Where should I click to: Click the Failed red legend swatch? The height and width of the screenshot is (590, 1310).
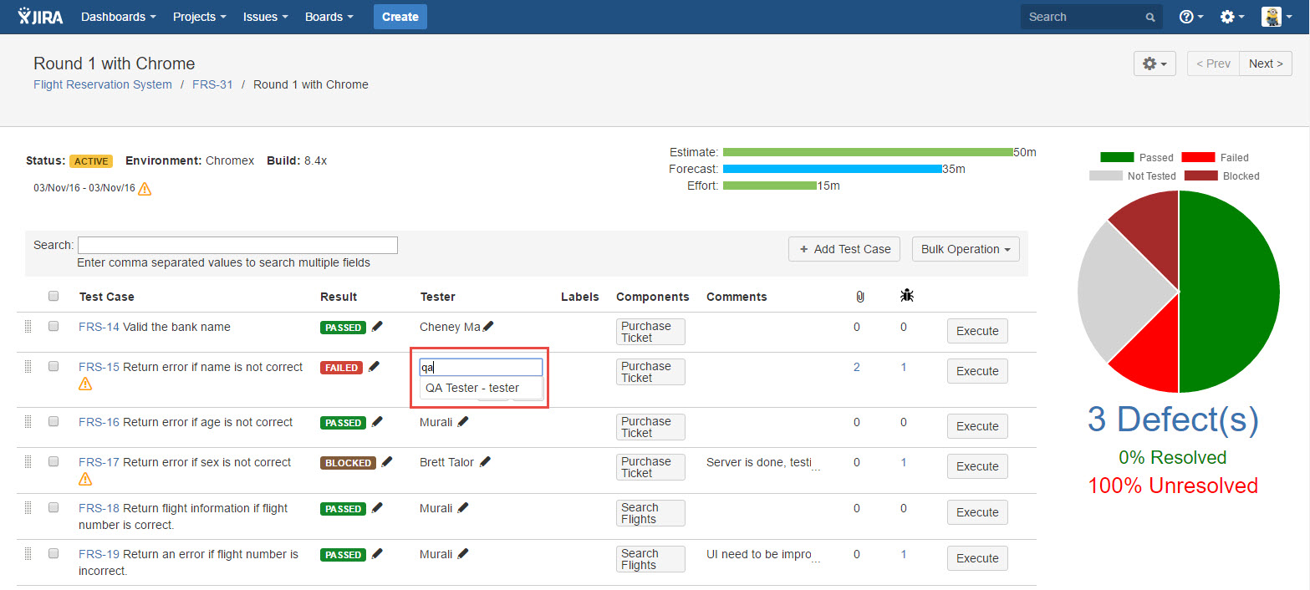point(1197,157)
